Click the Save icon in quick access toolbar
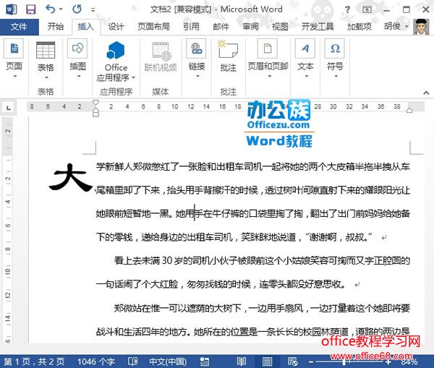Screen dimensions: 434x368 (x=30, y=9)
